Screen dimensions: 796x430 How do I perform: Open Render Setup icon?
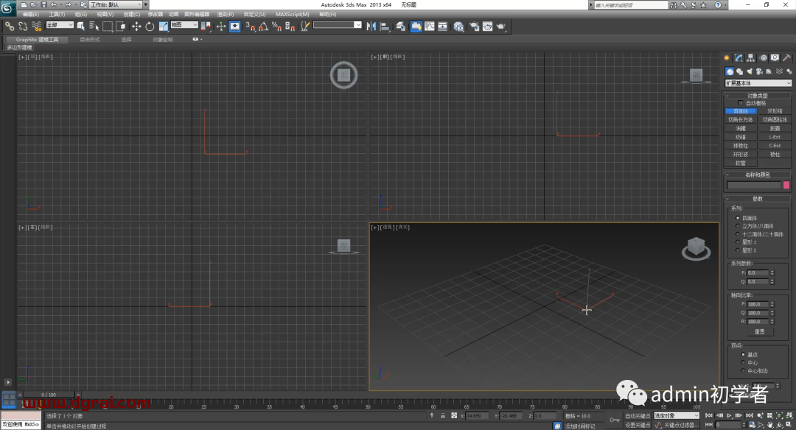[x=474, y=26]
